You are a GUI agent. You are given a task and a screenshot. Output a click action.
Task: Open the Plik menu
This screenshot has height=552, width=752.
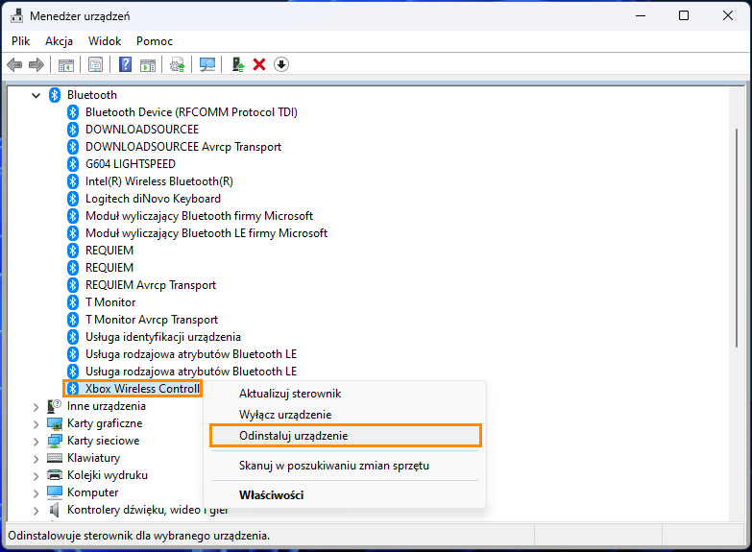point(20,41)
